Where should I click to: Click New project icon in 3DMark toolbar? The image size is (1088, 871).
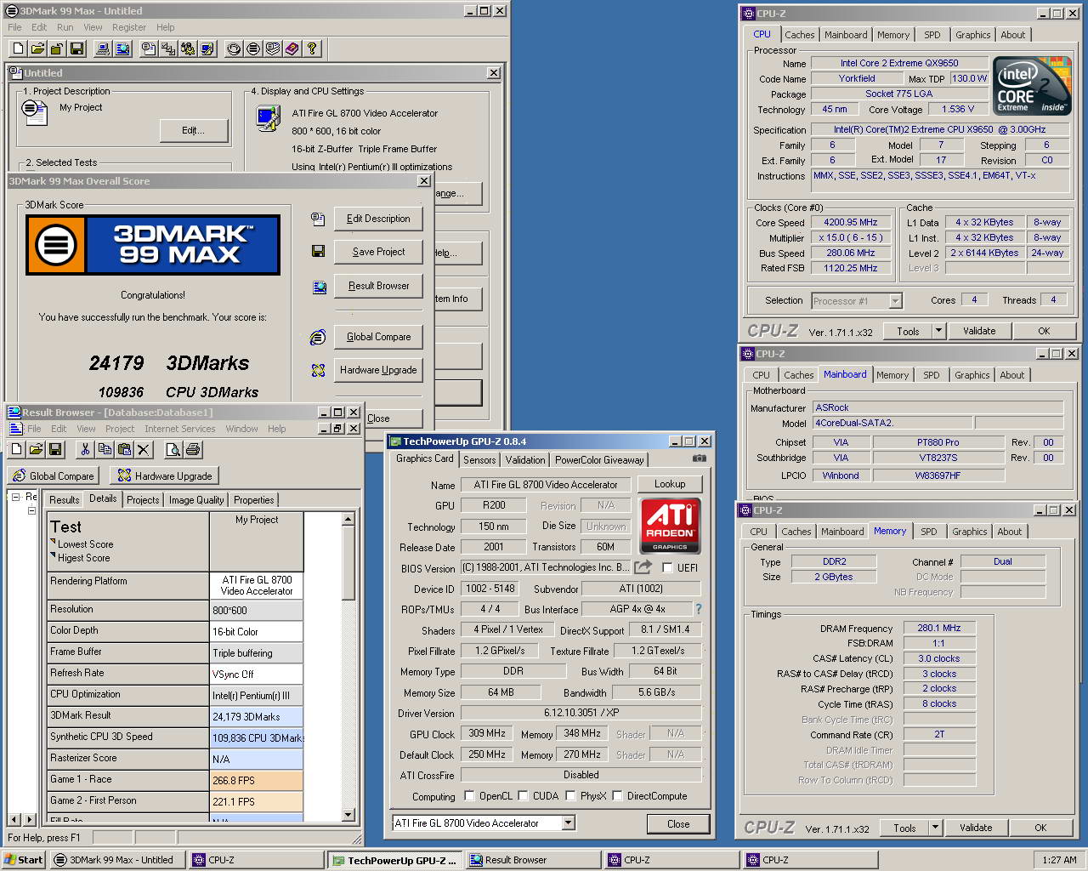[x=18, y=49]
